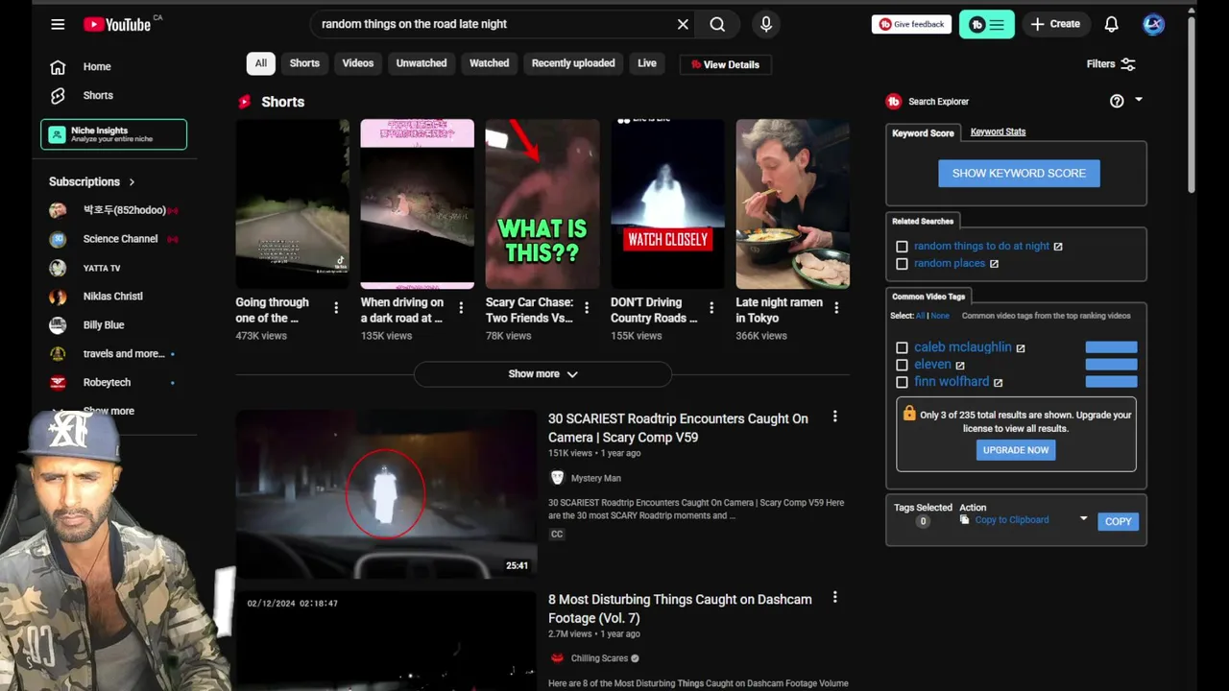Screen dimensions: 1229x691
Task: Open the TubeBuddy green menu icon
Action: pyautogui.click(x=986, y=24)
